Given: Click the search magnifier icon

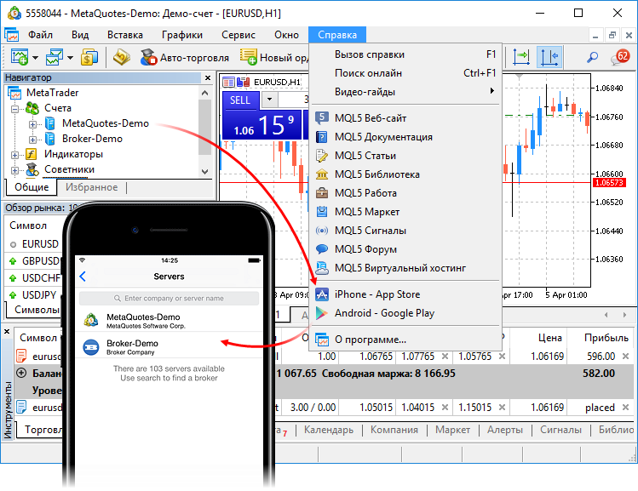Looking at the screenshot, I should coord(592,57).
